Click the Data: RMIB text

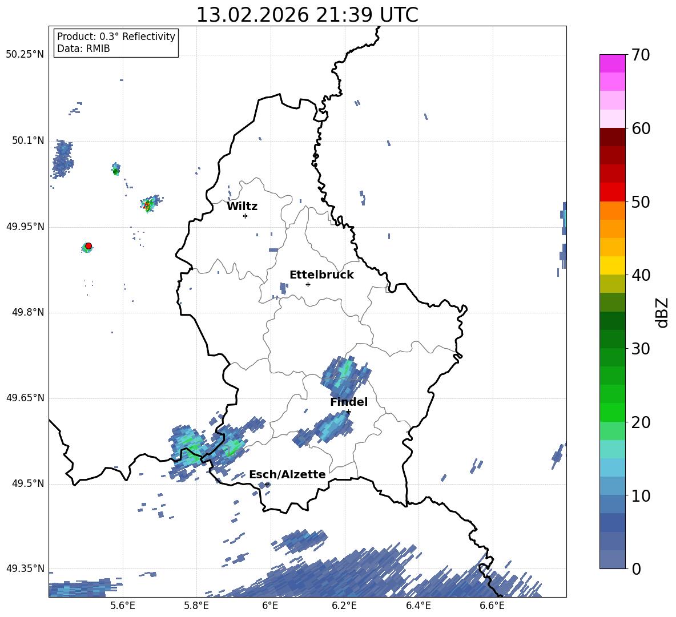pyautogui.click(x=83, y=49)
